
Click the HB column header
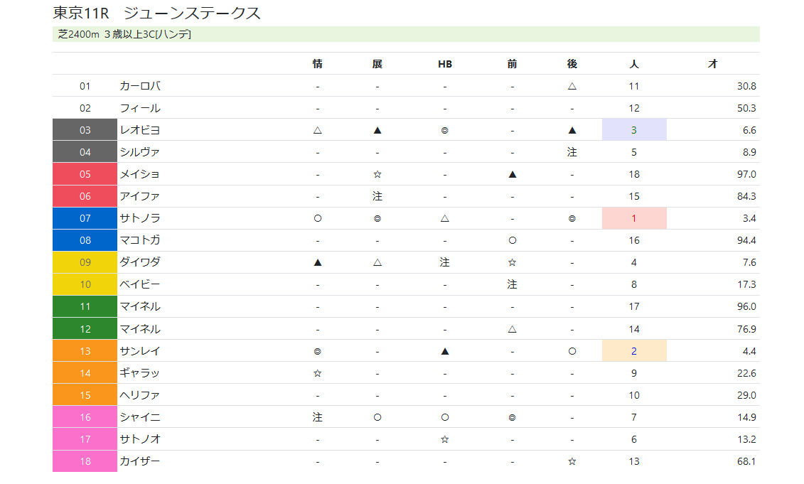pos(445,64)
